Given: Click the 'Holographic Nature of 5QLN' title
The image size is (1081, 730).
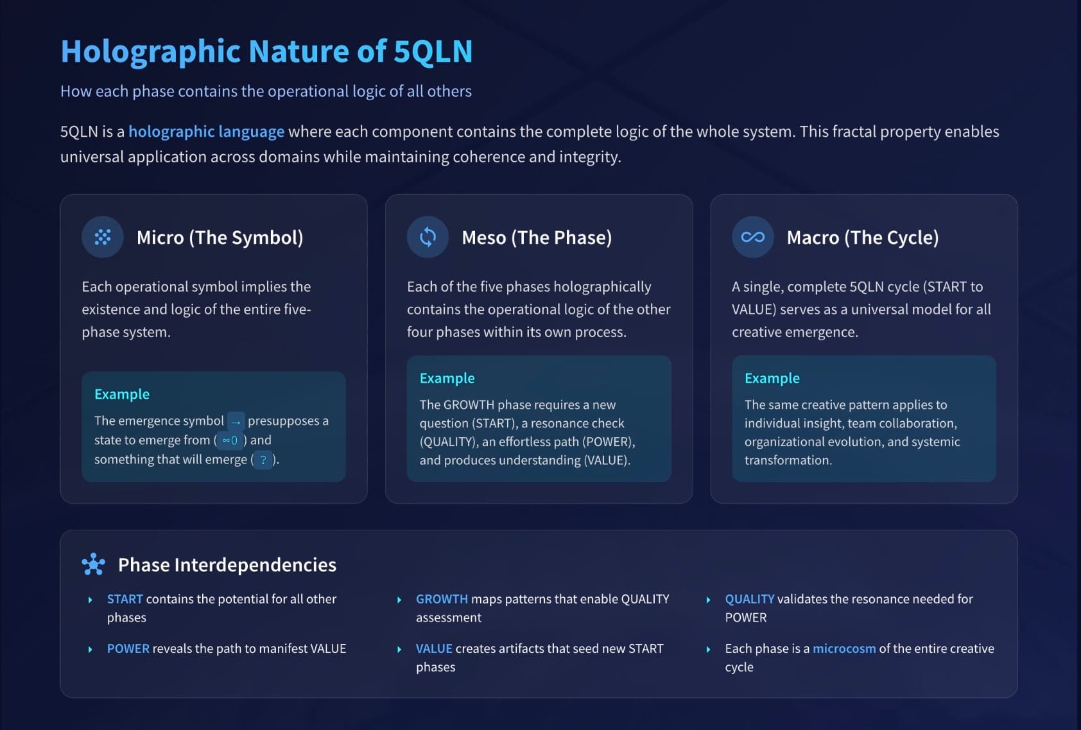Looking at the screenshot, I should tap(266, 51).
